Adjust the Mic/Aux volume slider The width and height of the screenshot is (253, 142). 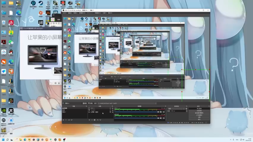coord(137,112)
